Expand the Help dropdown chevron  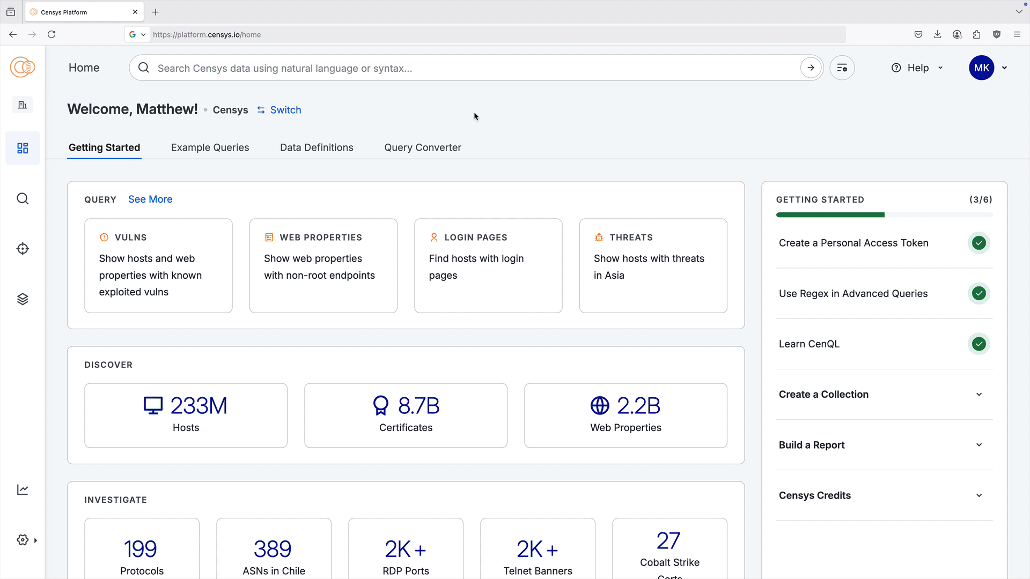tap(940, 68)
